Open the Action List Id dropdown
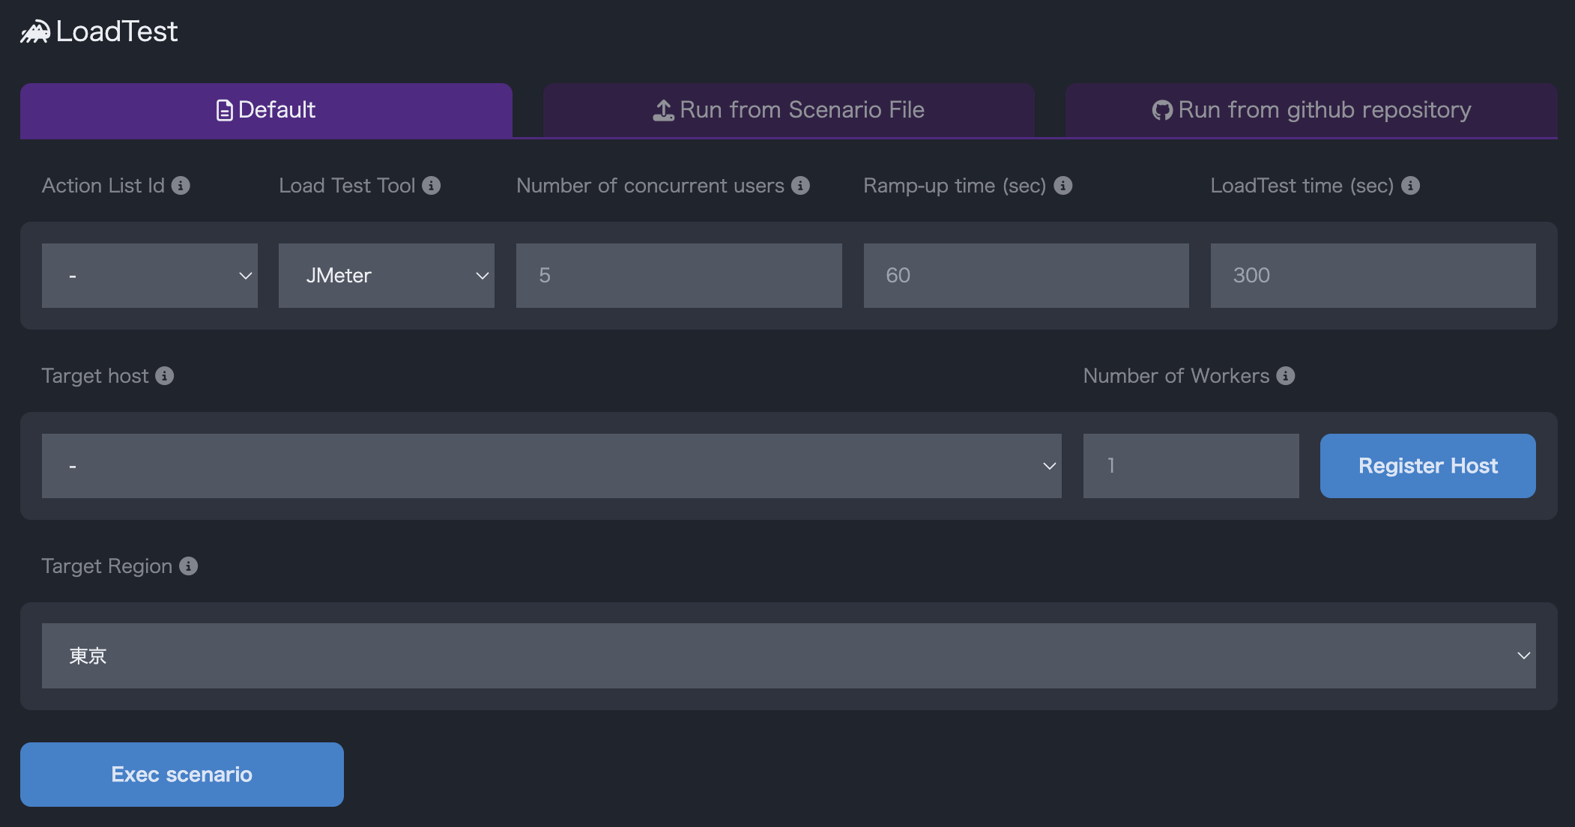This screenshot has width=1575, height=827. point(150,276)
